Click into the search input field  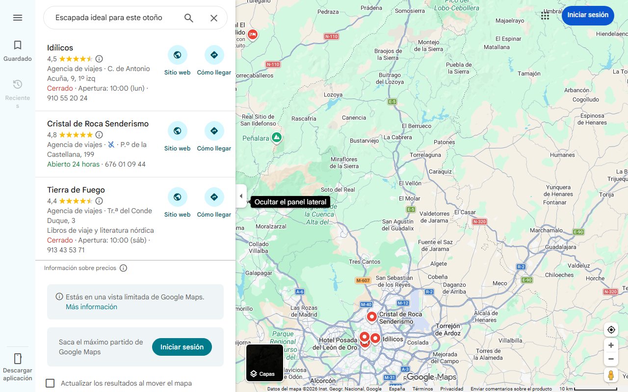coord(113,18)
